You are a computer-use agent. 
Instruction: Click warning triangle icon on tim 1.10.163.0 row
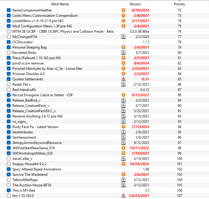point(124,196)
